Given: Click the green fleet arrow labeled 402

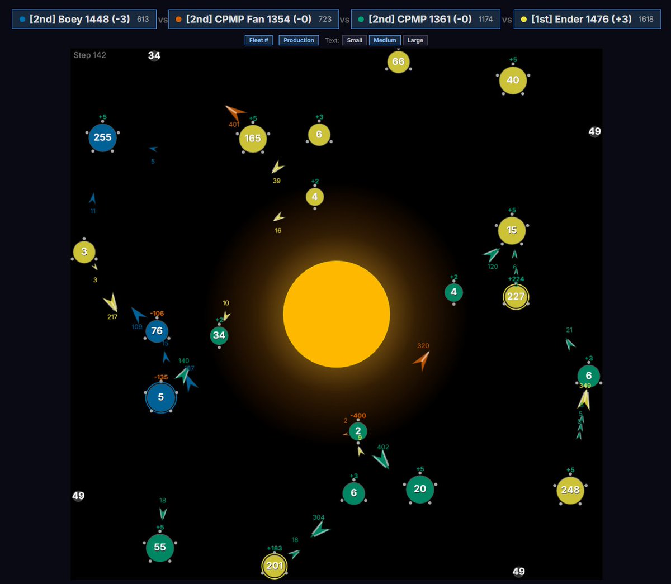Looking at the screenshot, I should point(382,460).
